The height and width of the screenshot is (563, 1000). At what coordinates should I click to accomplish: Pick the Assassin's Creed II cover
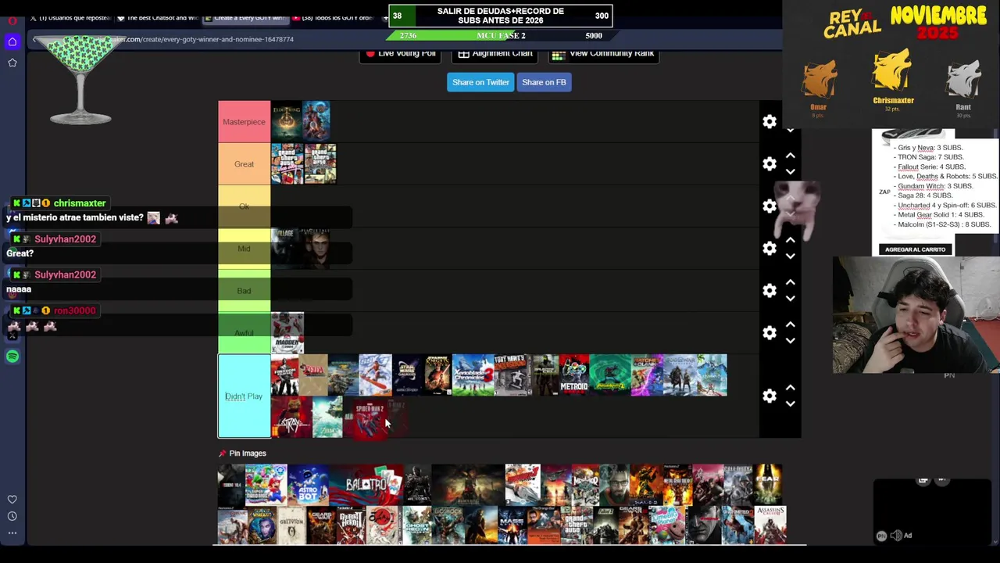point(770,525)
